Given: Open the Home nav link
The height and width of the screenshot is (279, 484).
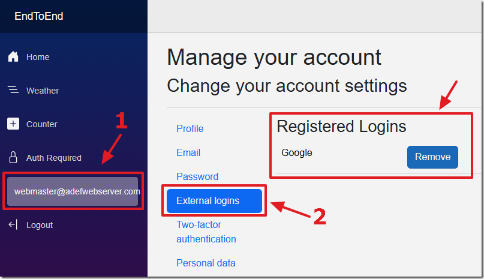Looking at the screenshot, I should (38, 57).
